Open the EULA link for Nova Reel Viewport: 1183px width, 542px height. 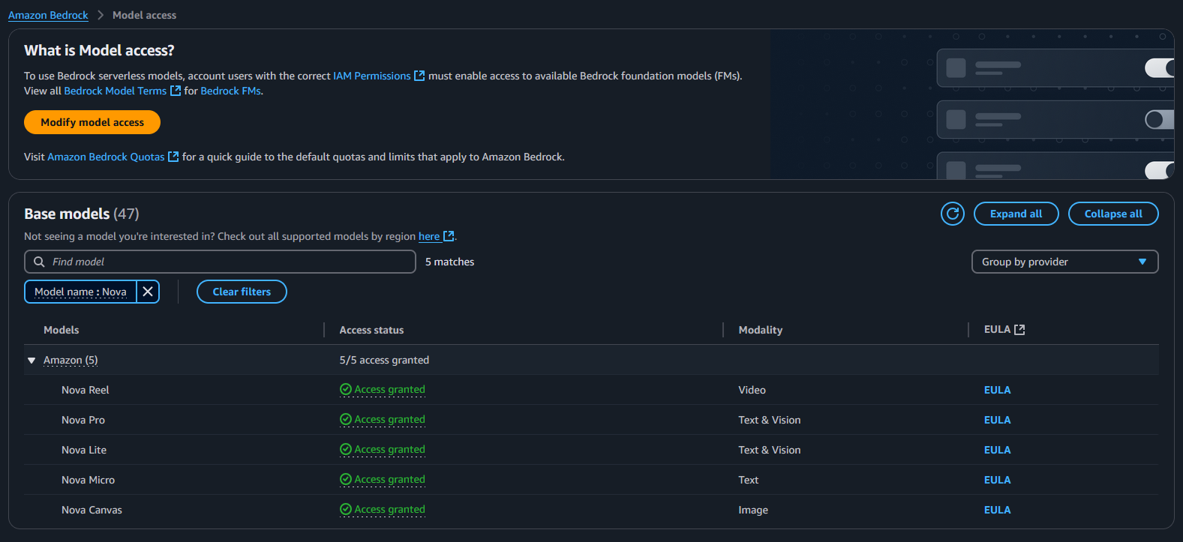coord(997,390)
